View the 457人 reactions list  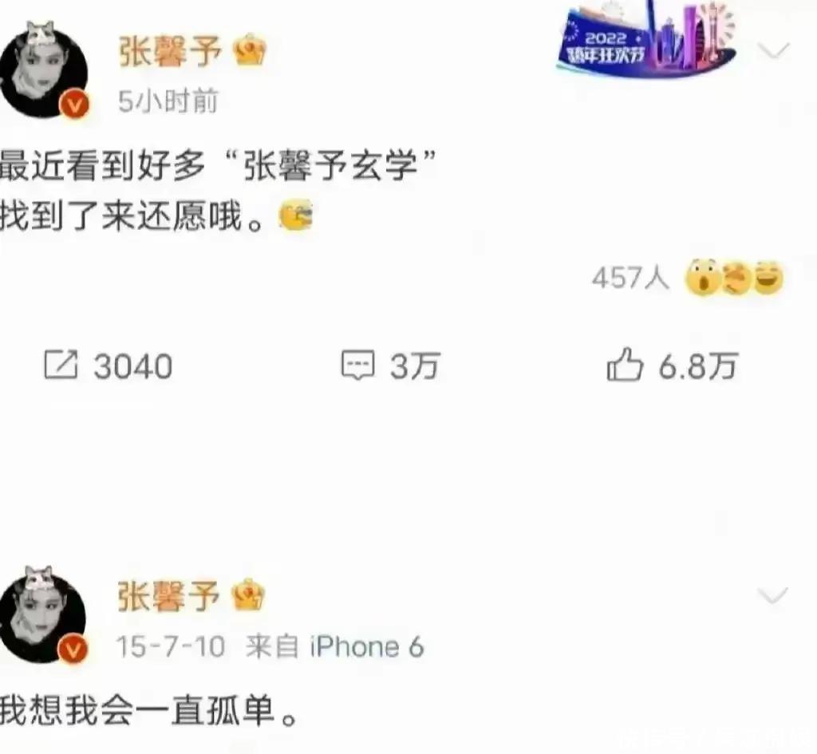[630, 277]
